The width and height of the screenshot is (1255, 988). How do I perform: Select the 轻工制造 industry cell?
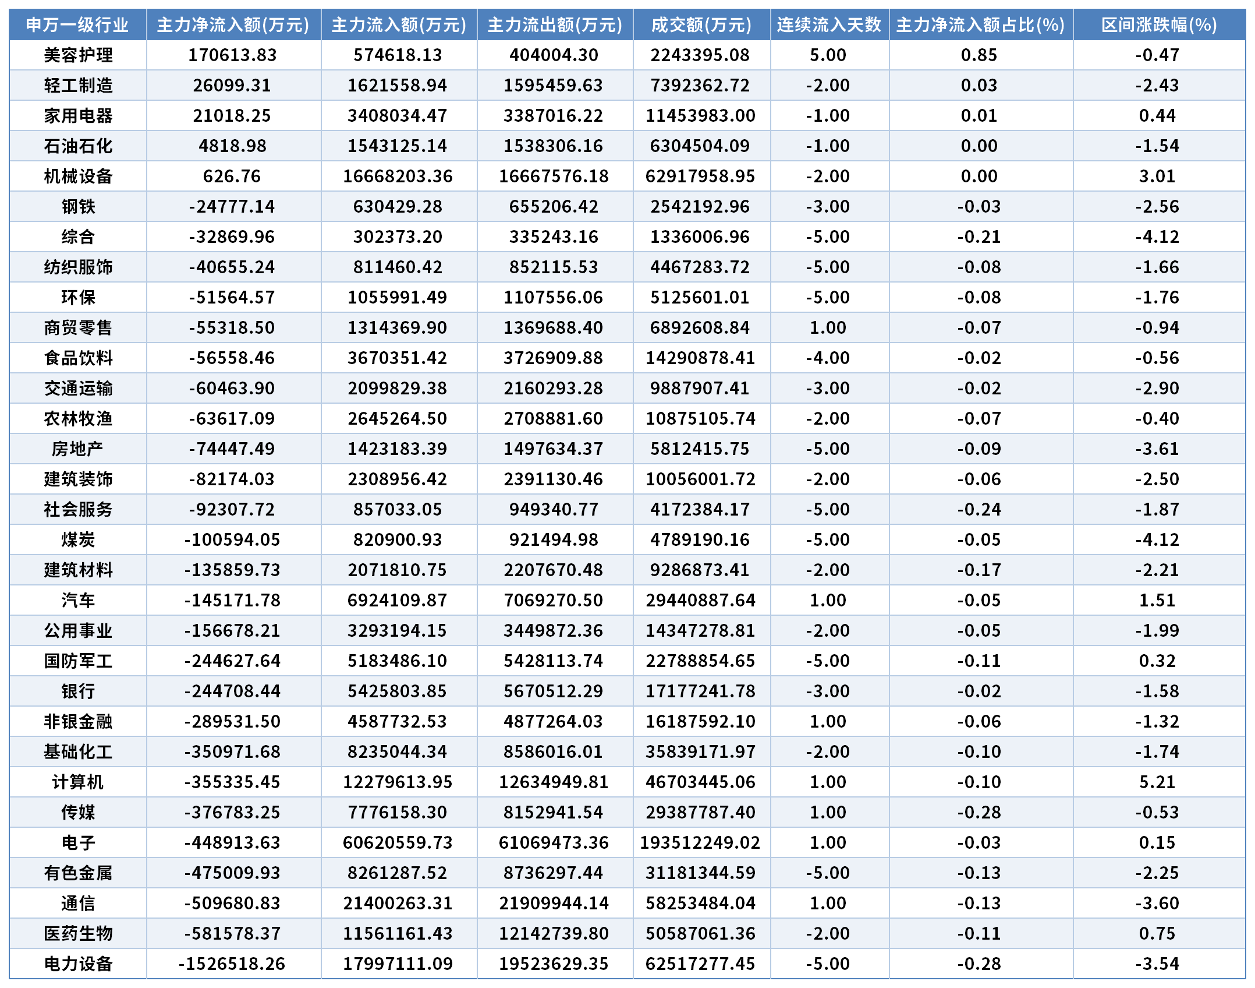pyautogui.click(x=78, y=86)
